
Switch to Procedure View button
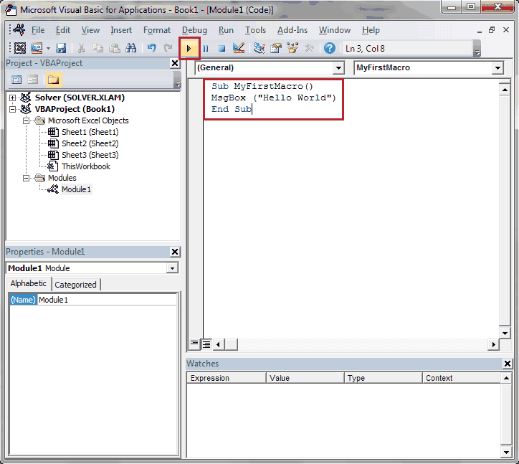coord(194,344)
